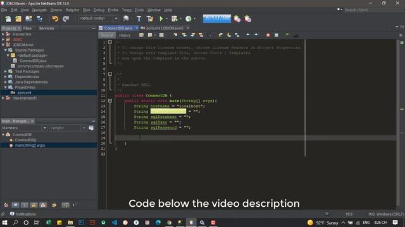
Task: Close the ConnectDB.java editor tab
Action: coord(137,28)
